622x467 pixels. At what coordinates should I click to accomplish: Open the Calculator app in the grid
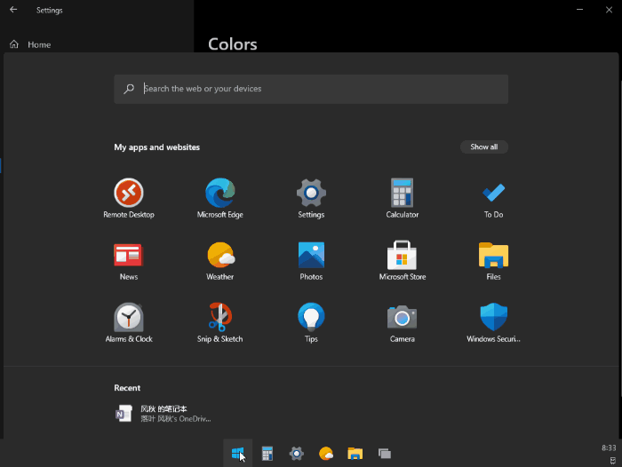pyautogui.click(x=403, y=198)
